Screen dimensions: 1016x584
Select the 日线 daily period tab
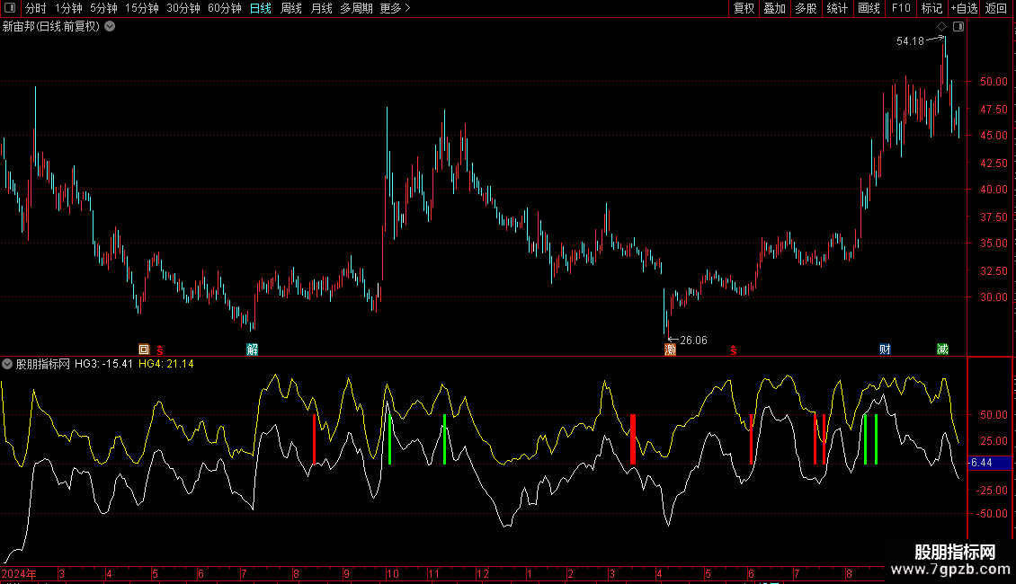pyautogui.click(x=261, y=8)
